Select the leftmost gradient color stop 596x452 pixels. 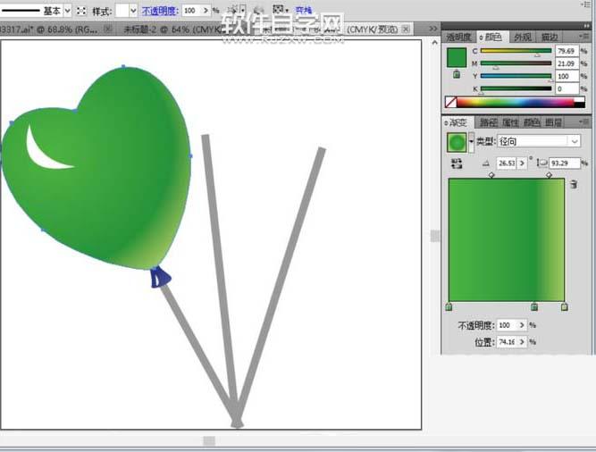(x=449, y=307)
